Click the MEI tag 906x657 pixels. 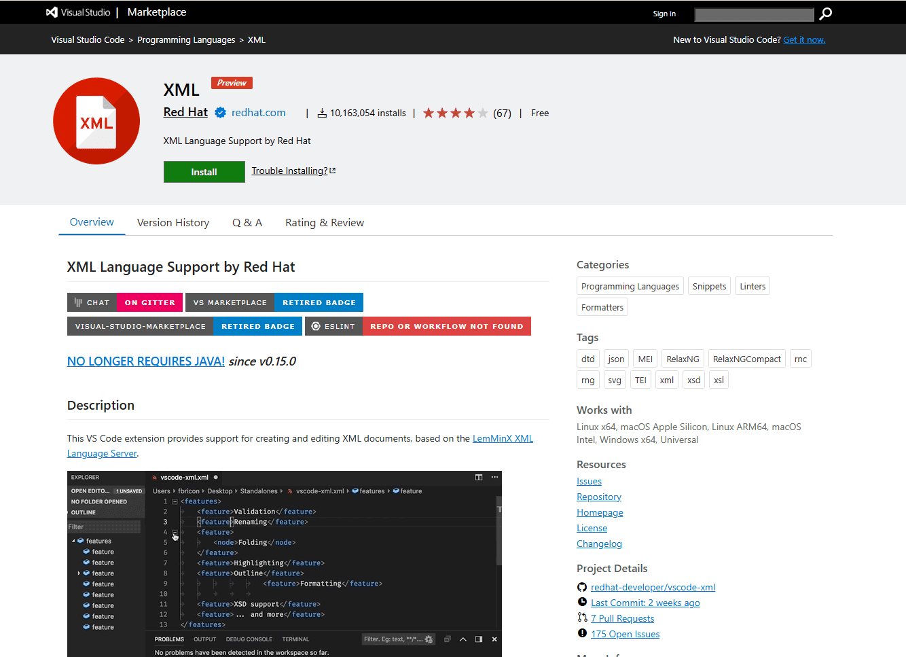[x=645, y=359]
